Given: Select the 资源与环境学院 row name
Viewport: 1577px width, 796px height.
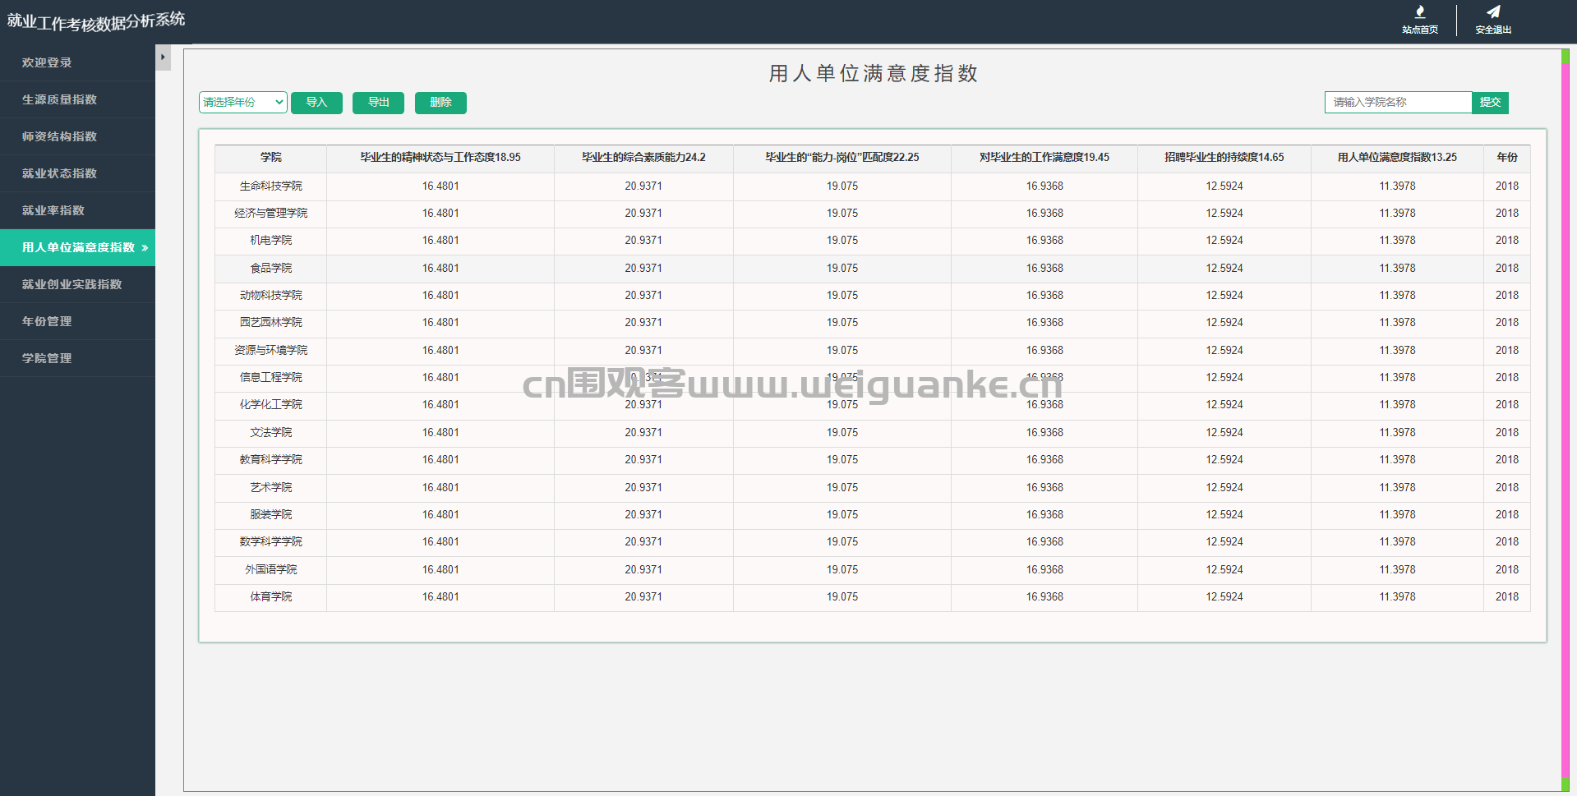Looking at the screenshot, I should (x=270, y=351).
